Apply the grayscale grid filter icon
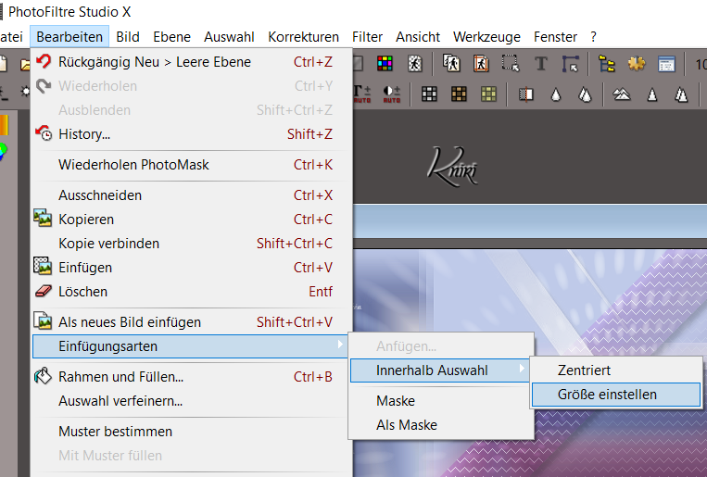Image resolution: width=707 pixels, height=477 pixels. tap(429, 94)
